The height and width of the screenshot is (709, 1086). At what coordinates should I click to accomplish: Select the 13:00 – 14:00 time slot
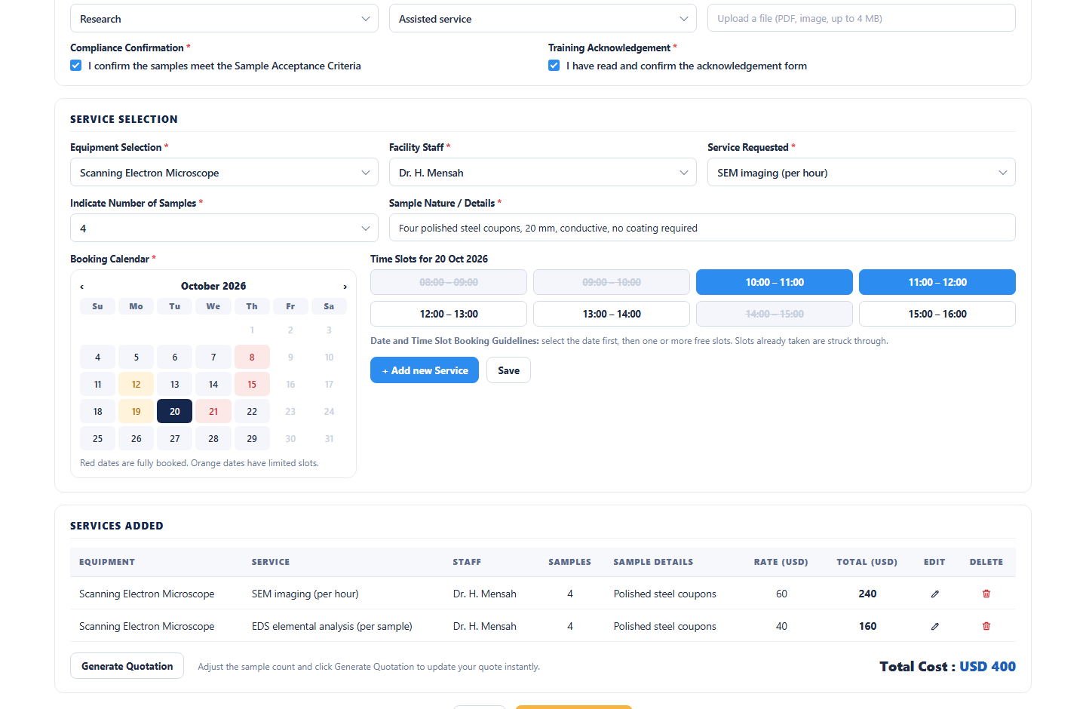coord(612,314)
